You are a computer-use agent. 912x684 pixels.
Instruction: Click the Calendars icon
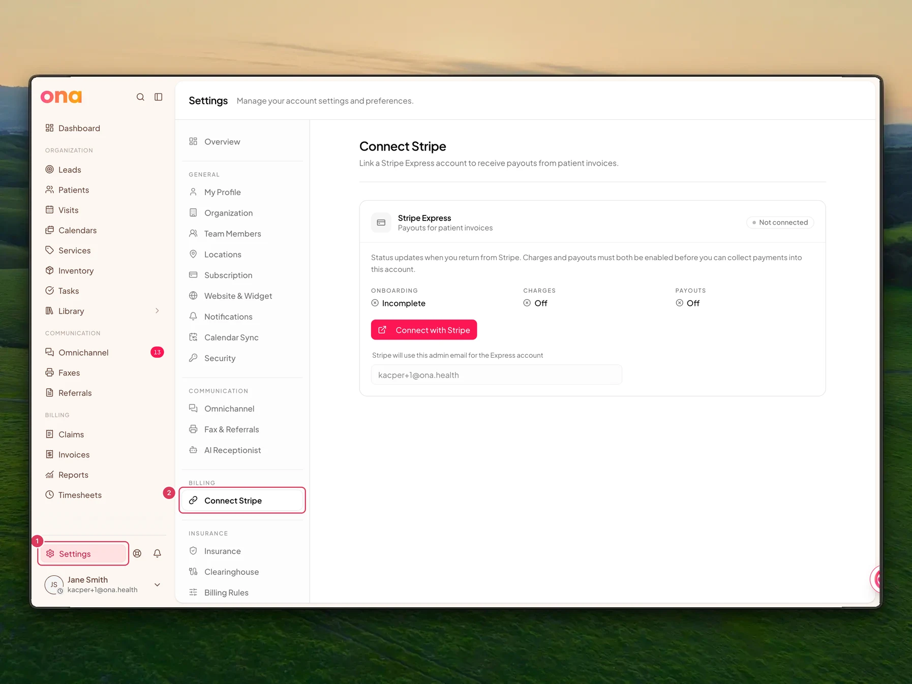(49, 230)
